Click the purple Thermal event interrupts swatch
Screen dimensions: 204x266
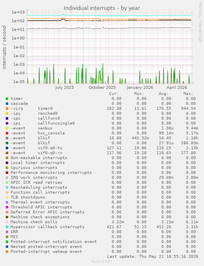7,202
